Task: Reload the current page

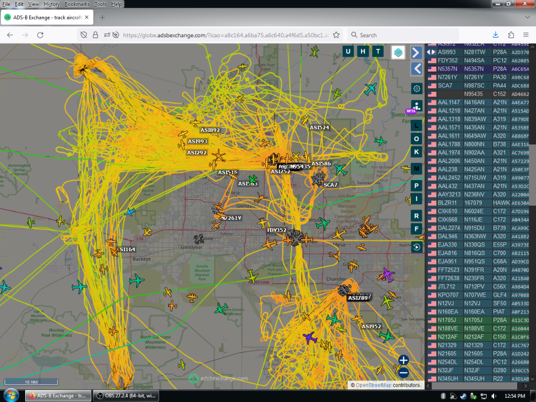Action: [40, 35]
